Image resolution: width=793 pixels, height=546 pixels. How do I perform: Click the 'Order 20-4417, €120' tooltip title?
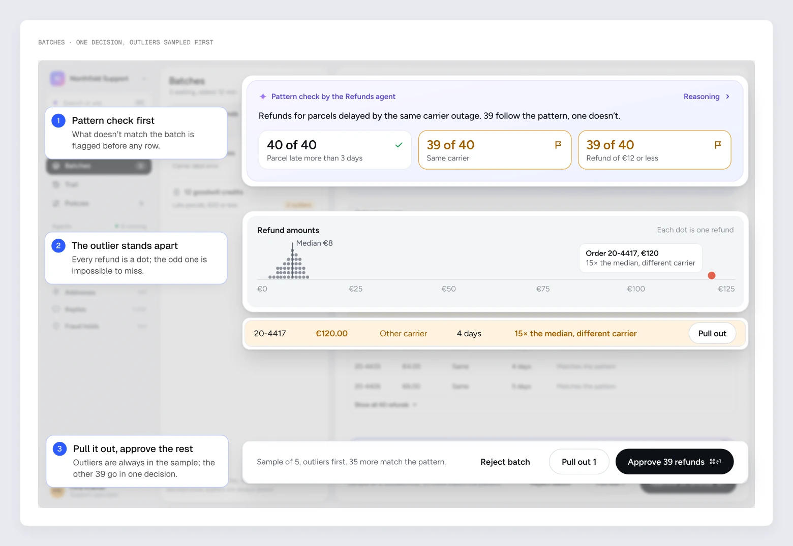[622, 253]
